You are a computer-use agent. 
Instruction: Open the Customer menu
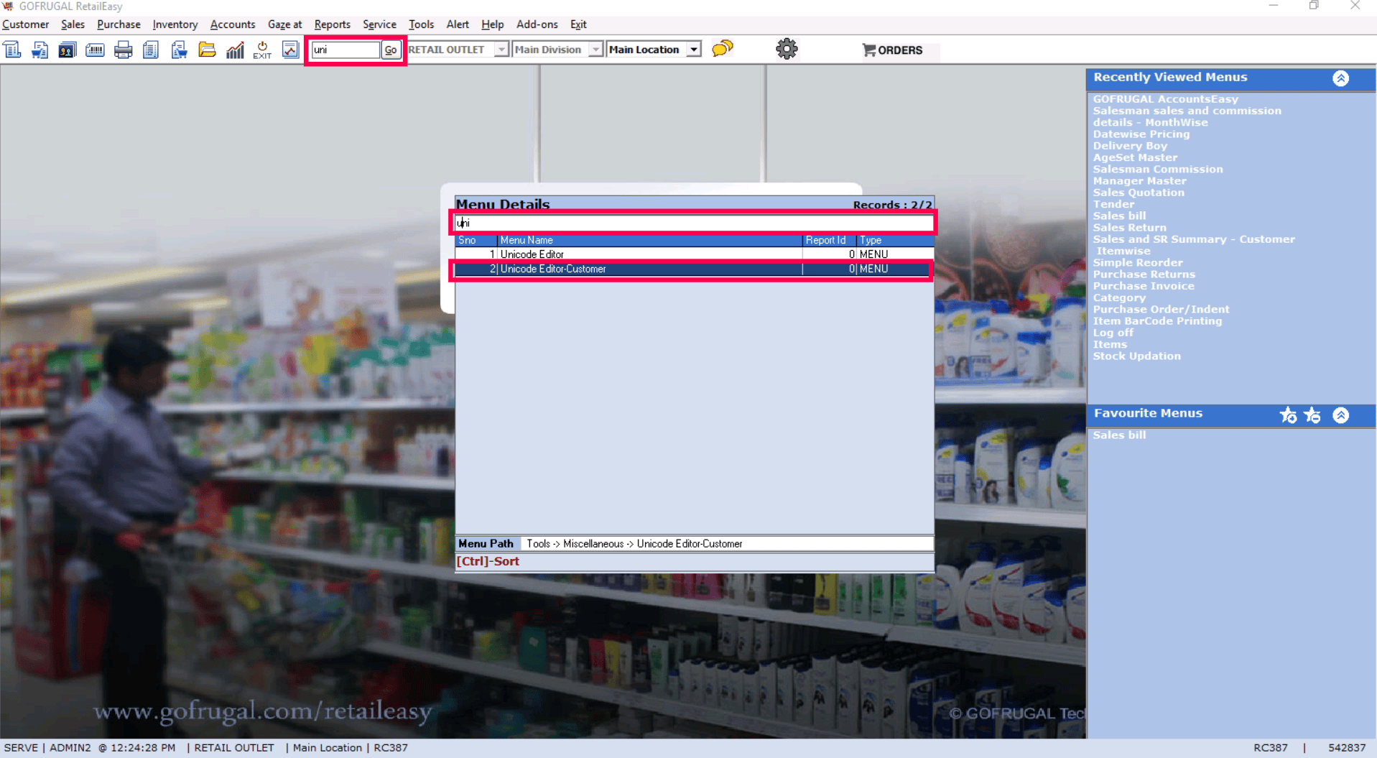click(26, 24)
